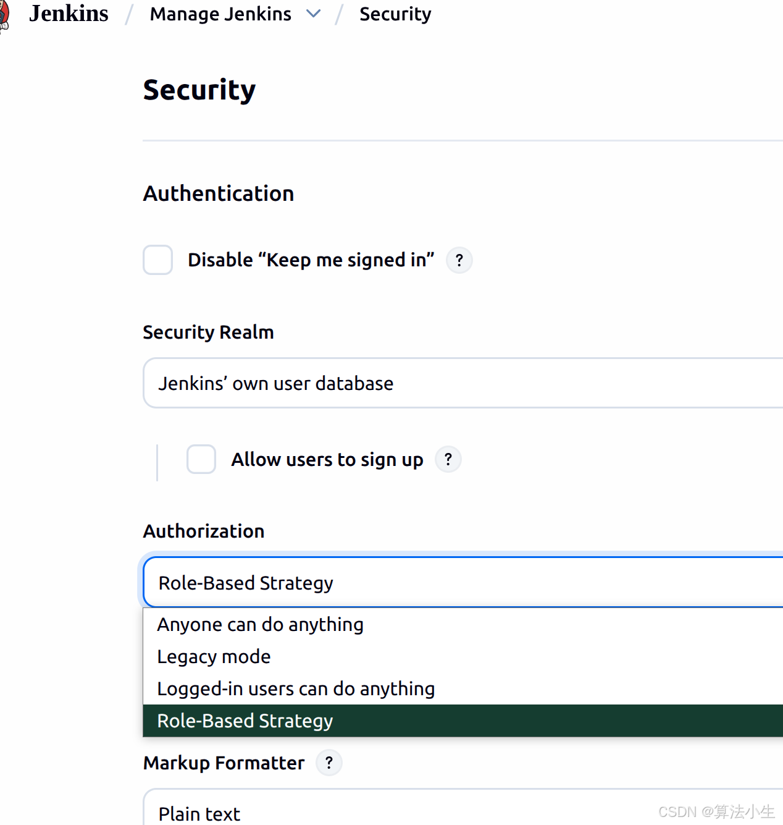Tick the Disable "Keep me signed in" checkbox
The image size is (783, 825).
click(x=157, y=260)
